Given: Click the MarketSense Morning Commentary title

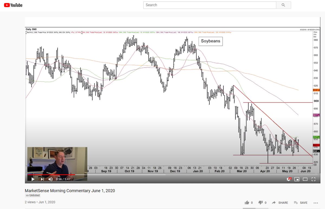Looking at the screenshot, I should pos(70,191).
